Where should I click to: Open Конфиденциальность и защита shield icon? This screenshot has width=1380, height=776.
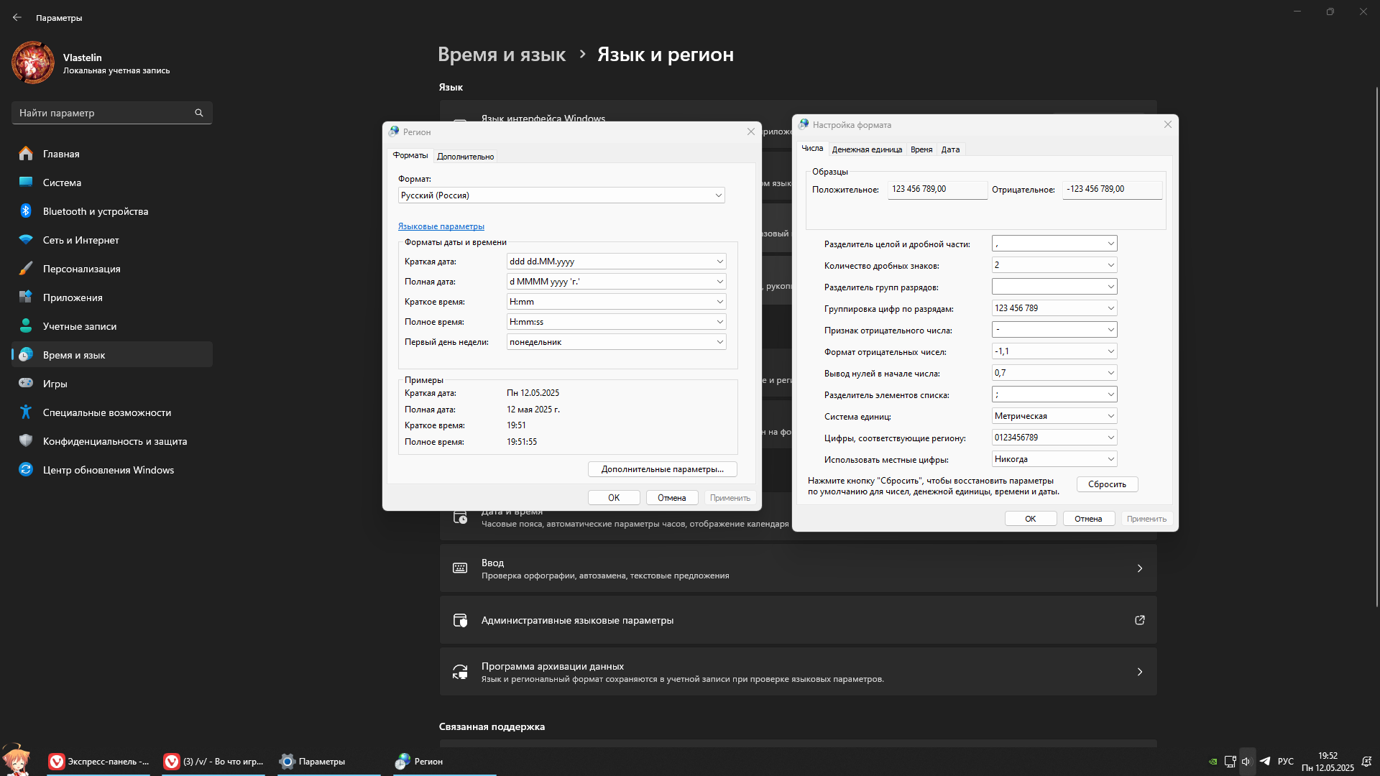(x=26, y=441)
